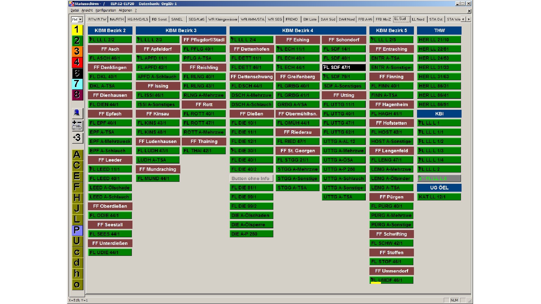541x304 pixels.
Task: Toggle the highlighted P status button
Action: [x=77, y=230]
